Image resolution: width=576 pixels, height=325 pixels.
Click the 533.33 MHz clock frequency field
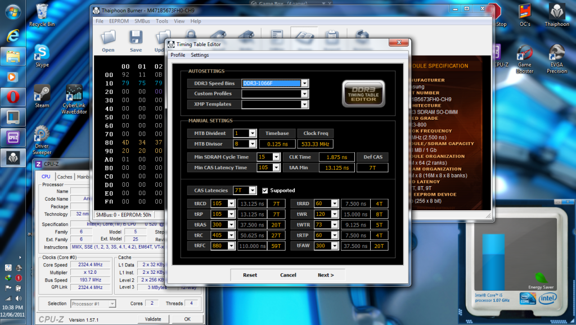click(x=316, y=144)
